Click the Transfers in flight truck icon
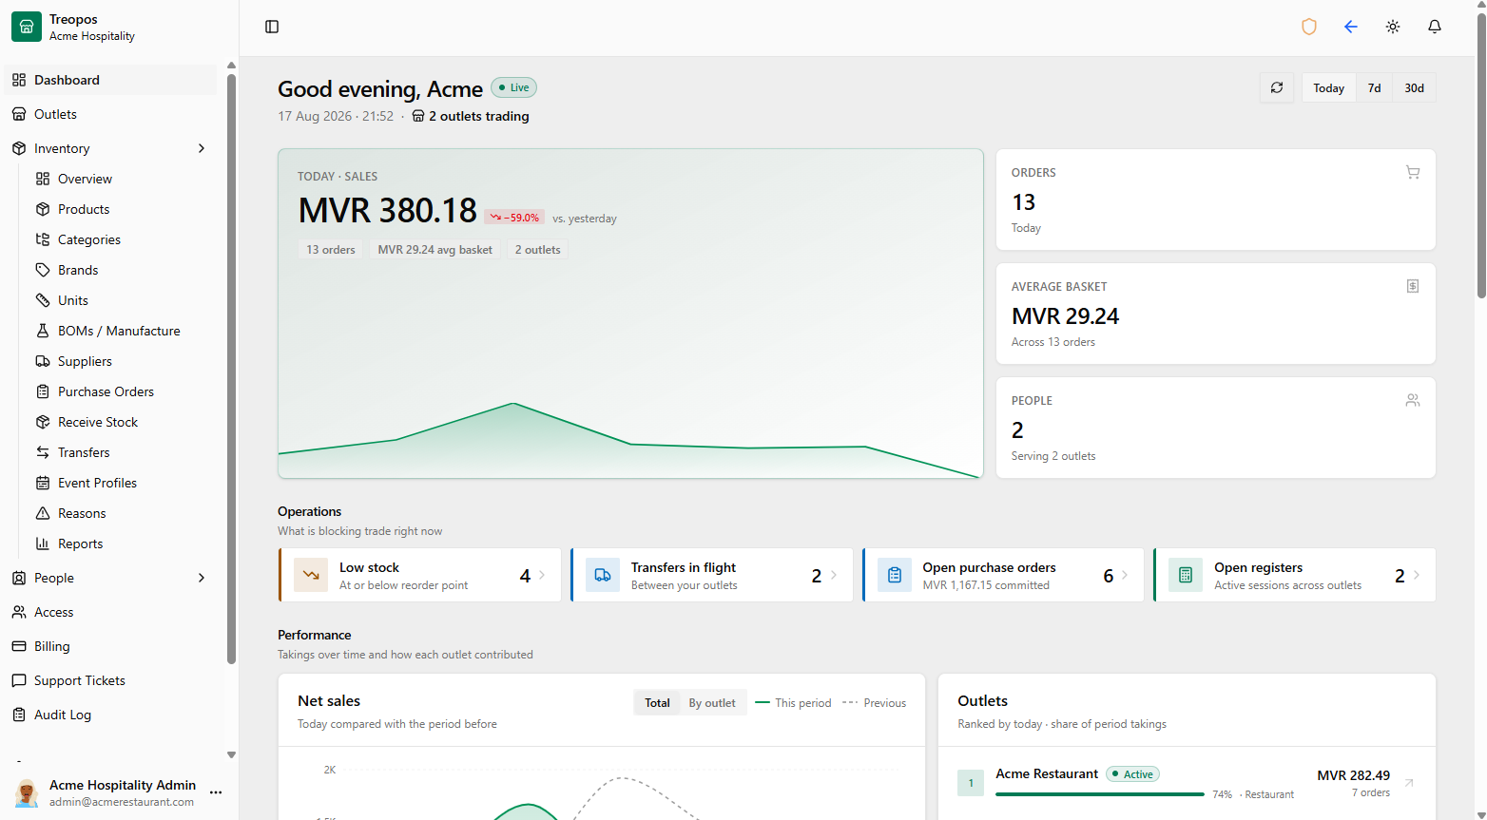This screenshot has width=1487, height=820. click(x=603, y=575)
